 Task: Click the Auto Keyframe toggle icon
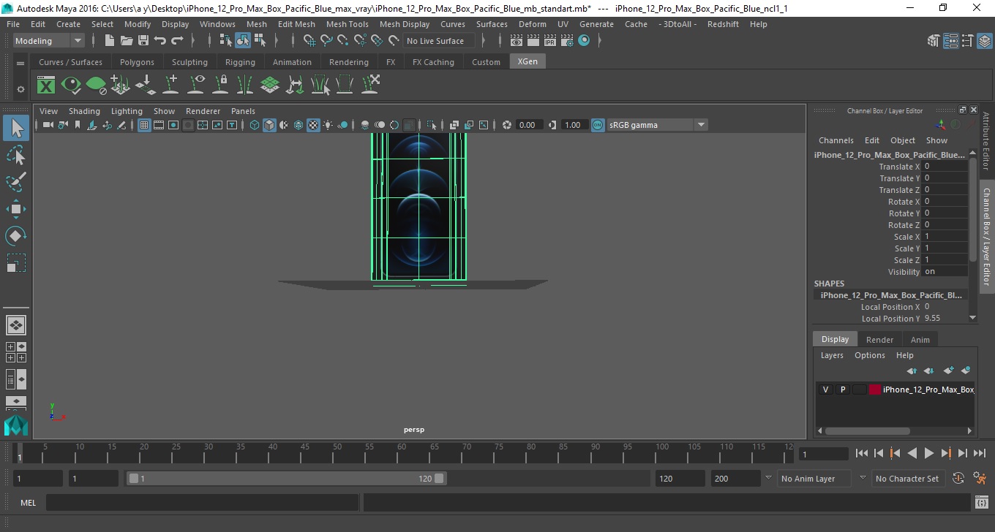(x=958, y=479)
